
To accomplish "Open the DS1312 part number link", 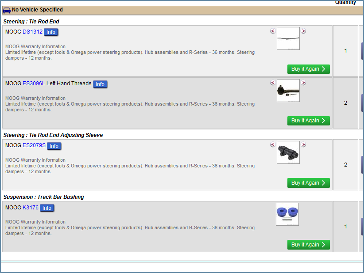I will coord(32,32).
